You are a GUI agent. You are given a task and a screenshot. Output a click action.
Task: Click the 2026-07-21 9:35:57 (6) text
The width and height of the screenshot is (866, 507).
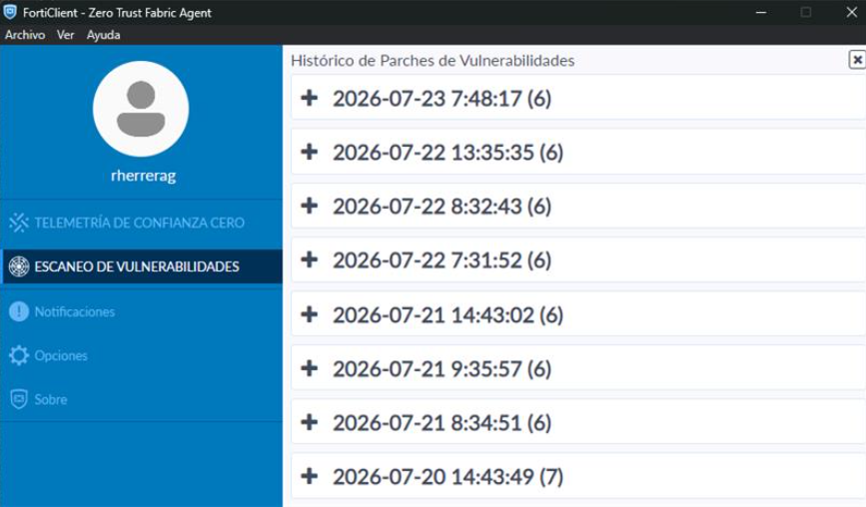(x=441, y=368)
